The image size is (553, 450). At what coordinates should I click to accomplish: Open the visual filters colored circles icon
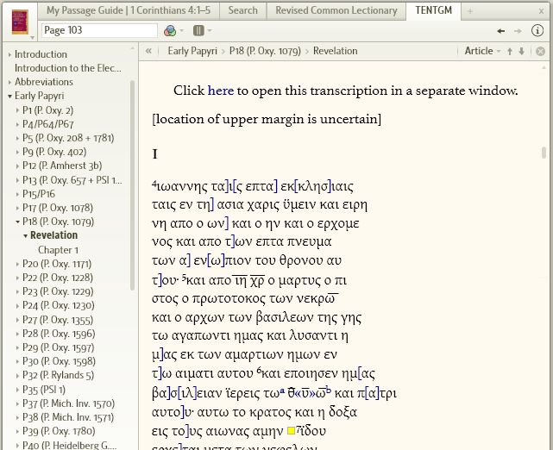tap(170, 31)
